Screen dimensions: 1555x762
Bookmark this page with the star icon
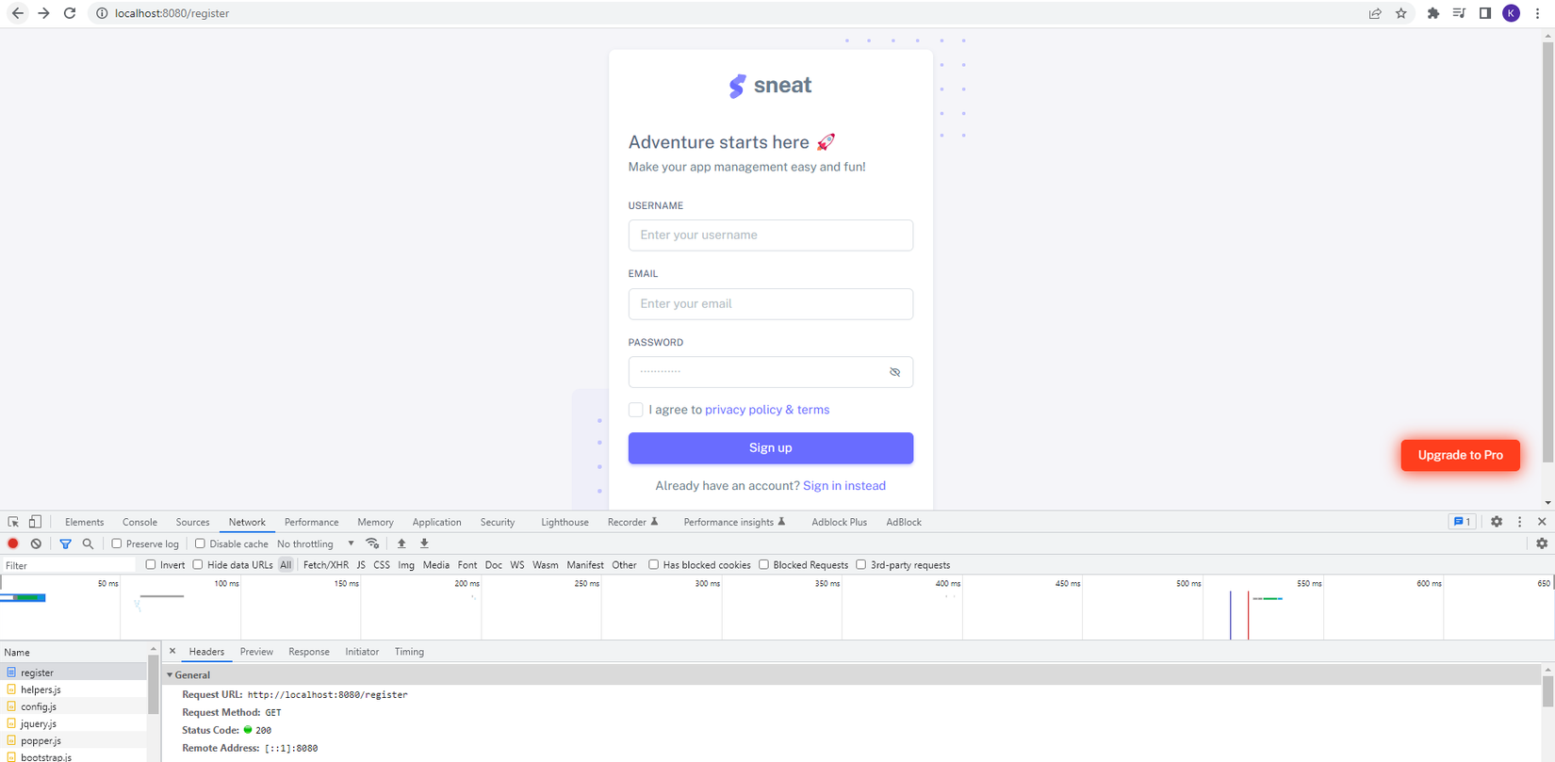pos(1401,13)
